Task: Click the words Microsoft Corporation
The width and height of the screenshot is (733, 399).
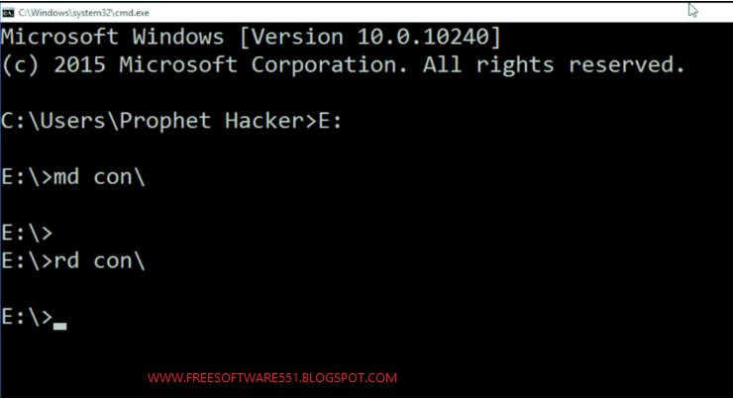Action: (263, 65)
